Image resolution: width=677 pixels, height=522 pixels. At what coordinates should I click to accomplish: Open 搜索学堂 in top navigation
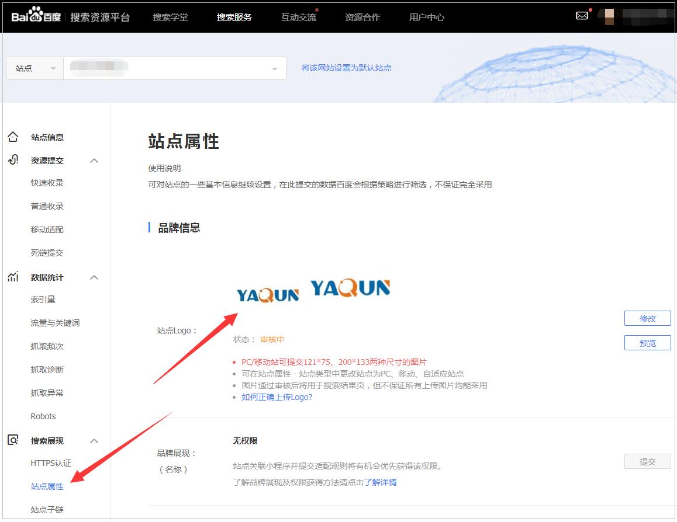click(x=170, y=17)
